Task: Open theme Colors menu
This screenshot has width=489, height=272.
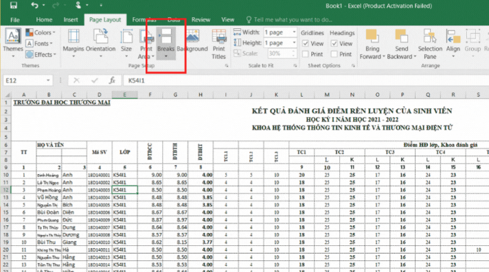Action: click(41, 32)
